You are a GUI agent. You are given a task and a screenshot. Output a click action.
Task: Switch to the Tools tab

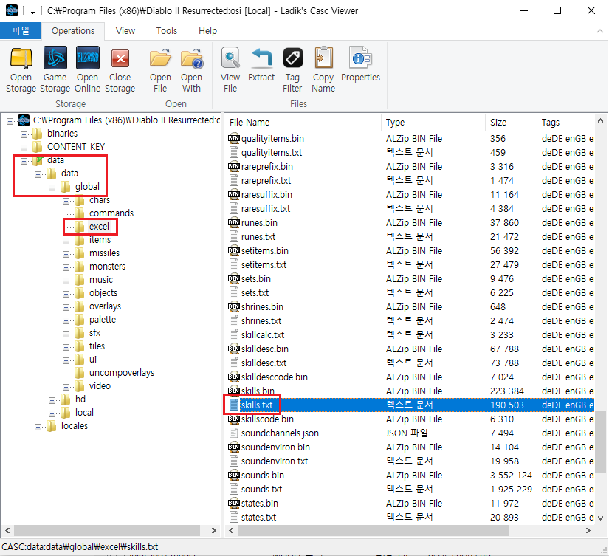[167, 31]
